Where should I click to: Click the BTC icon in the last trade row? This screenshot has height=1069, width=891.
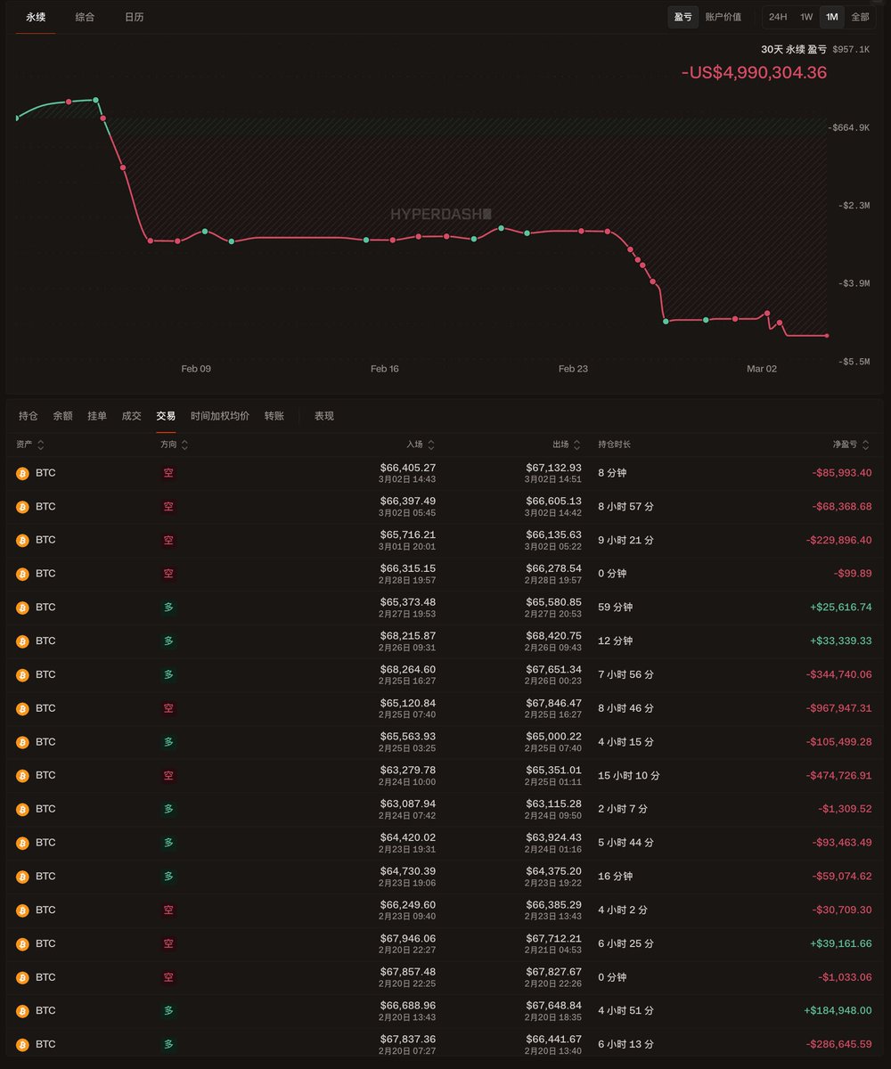pos(22,1044)
